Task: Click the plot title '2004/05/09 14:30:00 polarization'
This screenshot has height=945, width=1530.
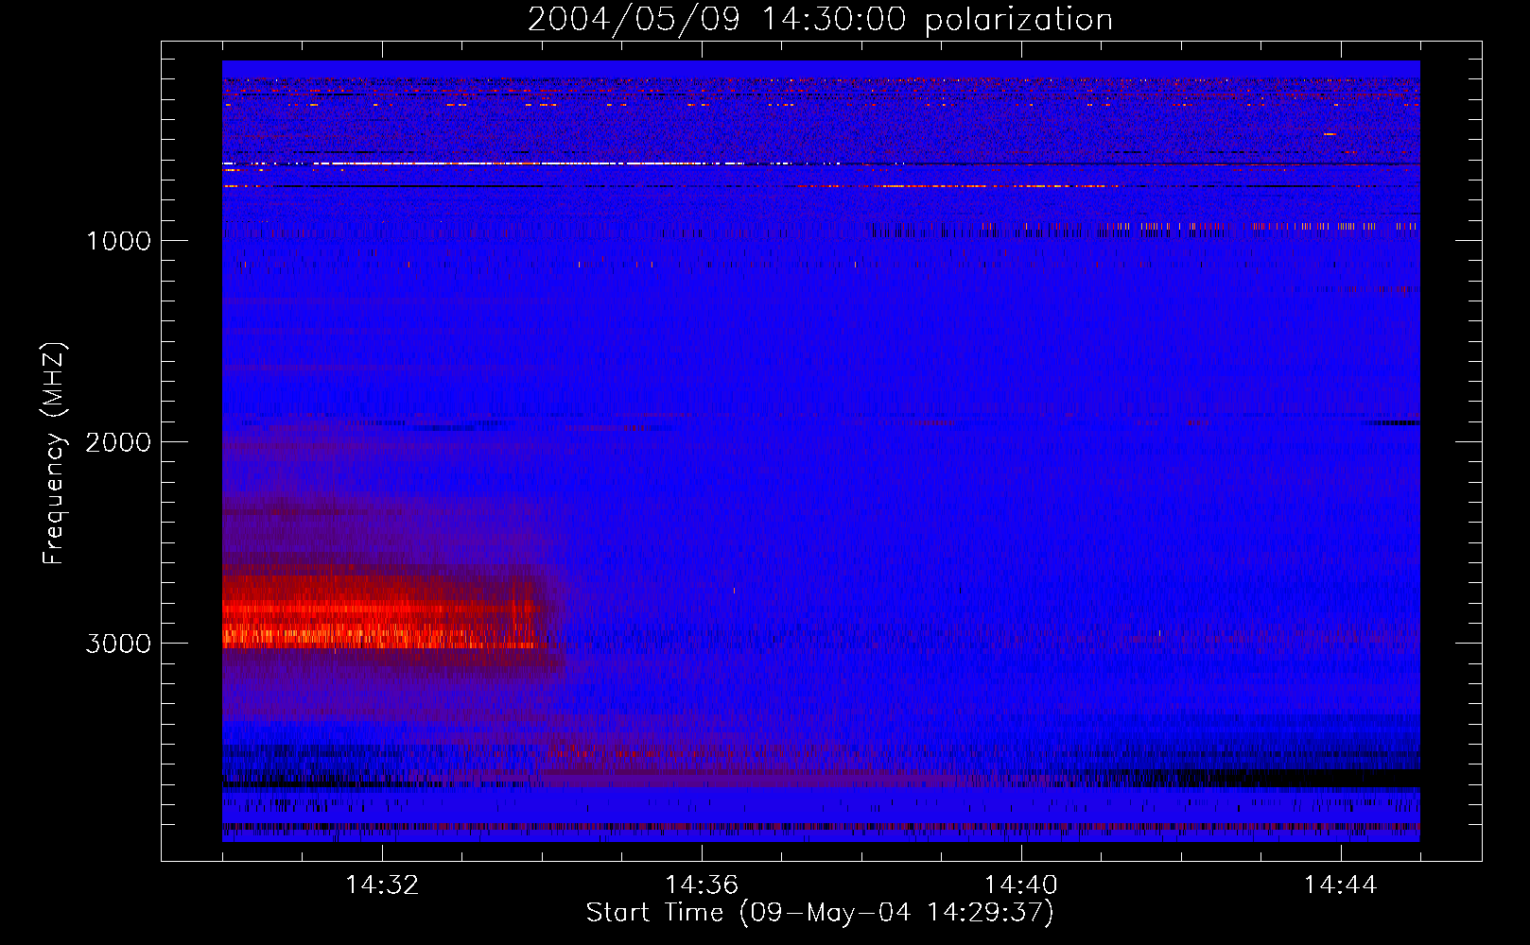Action: (820, 20)
